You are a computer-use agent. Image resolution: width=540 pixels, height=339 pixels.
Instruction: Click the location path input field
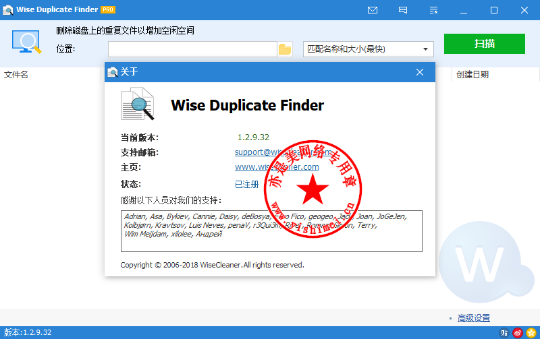pos(192,49)
